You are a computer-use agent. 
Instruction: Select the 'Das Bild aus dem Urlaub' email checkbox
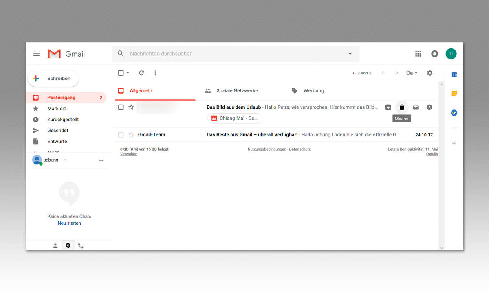[121, 107]
